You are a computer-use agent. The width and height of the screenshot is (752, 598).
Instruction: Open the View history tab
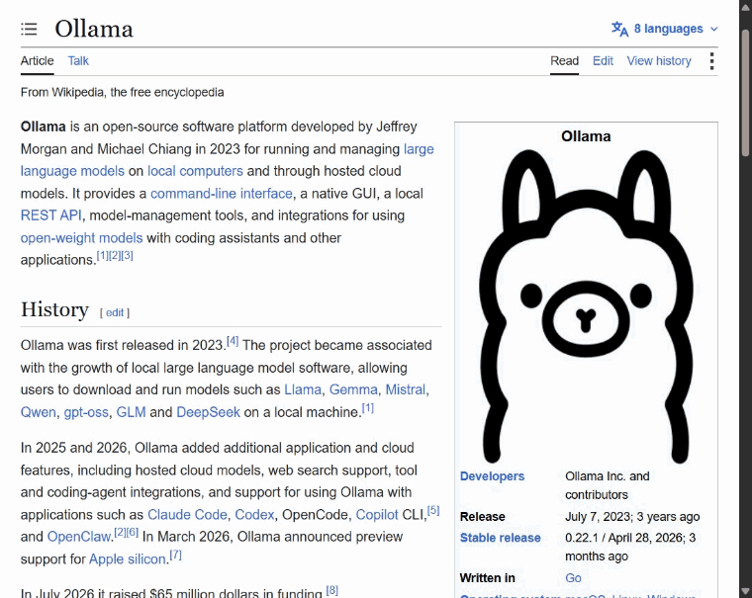[x=659, y=61]
